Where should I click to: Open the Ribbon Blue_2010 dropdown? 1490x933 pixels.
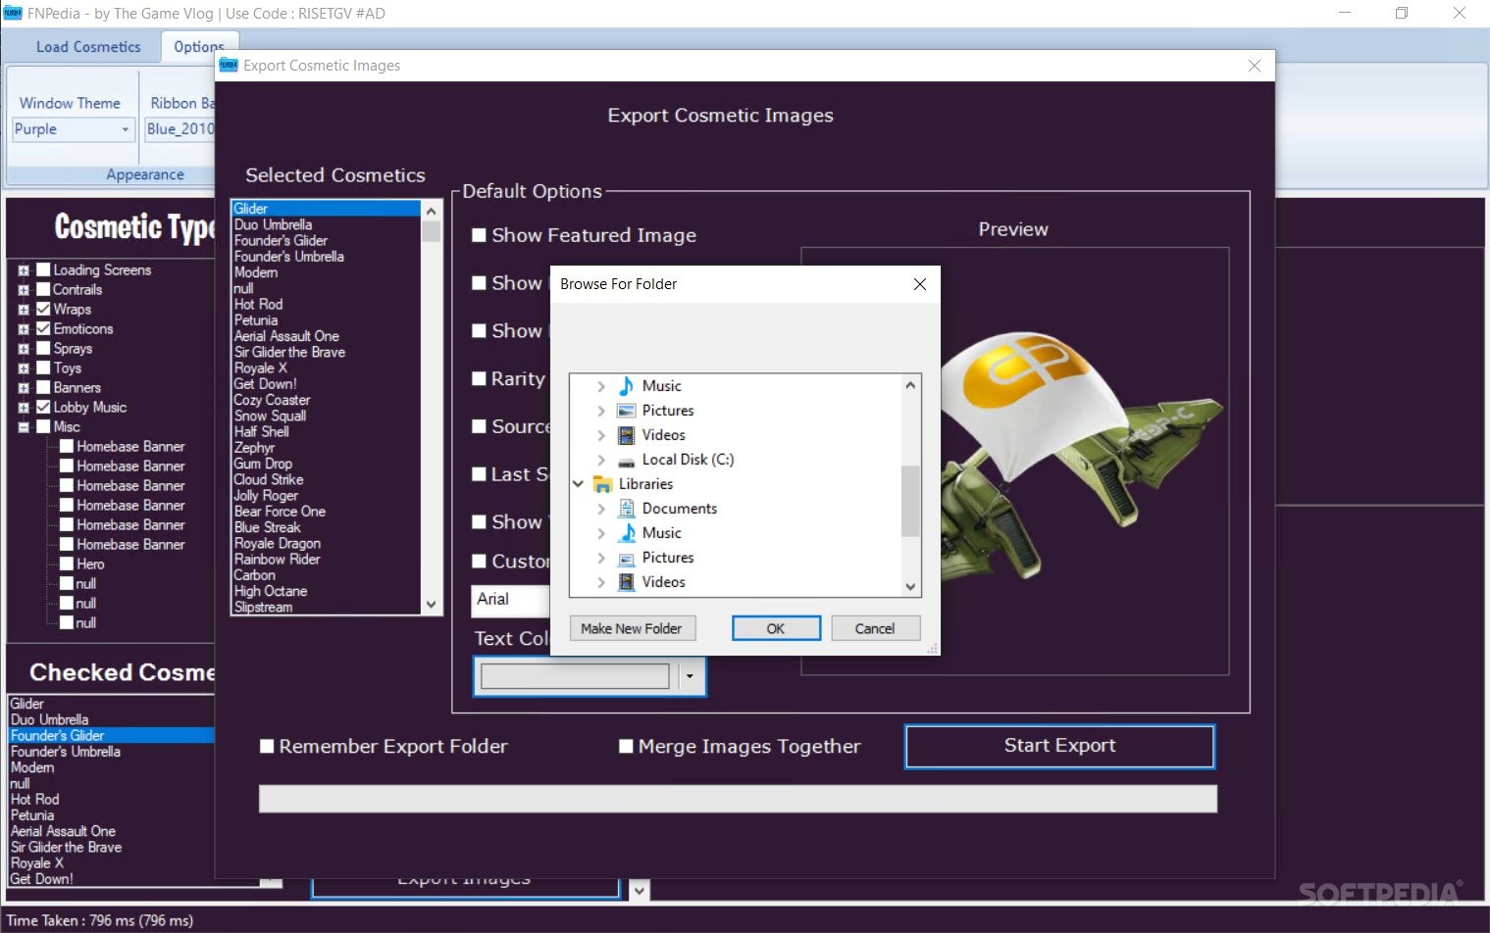coord(180,129)
